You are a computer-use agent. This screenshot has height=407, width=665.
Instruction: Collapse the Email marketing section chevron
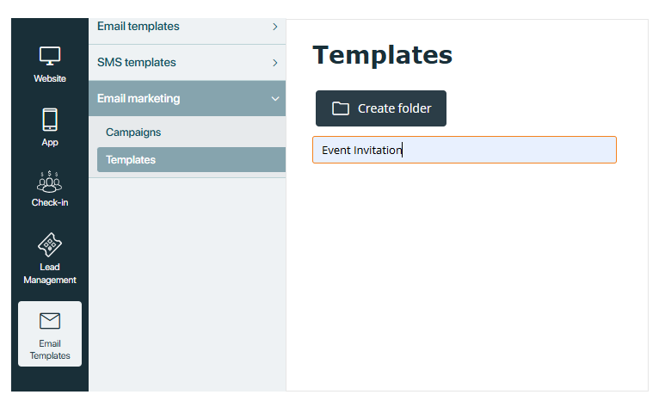(x=275, y=99)
